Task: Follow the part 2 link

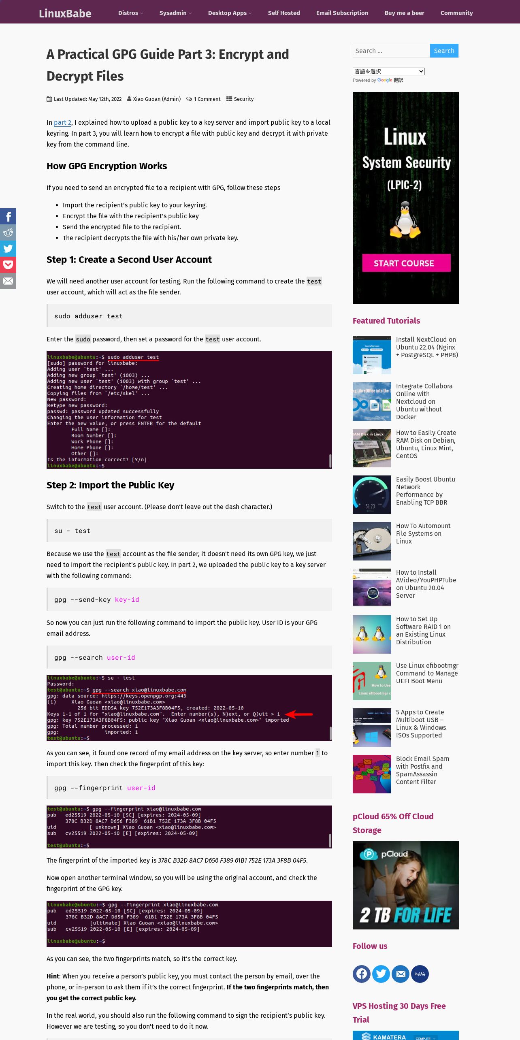Action: (x=63, y=122)
